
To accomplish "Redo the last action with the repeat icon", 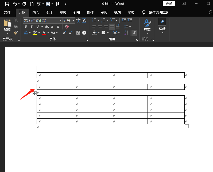I will click(x=24, y=4).
